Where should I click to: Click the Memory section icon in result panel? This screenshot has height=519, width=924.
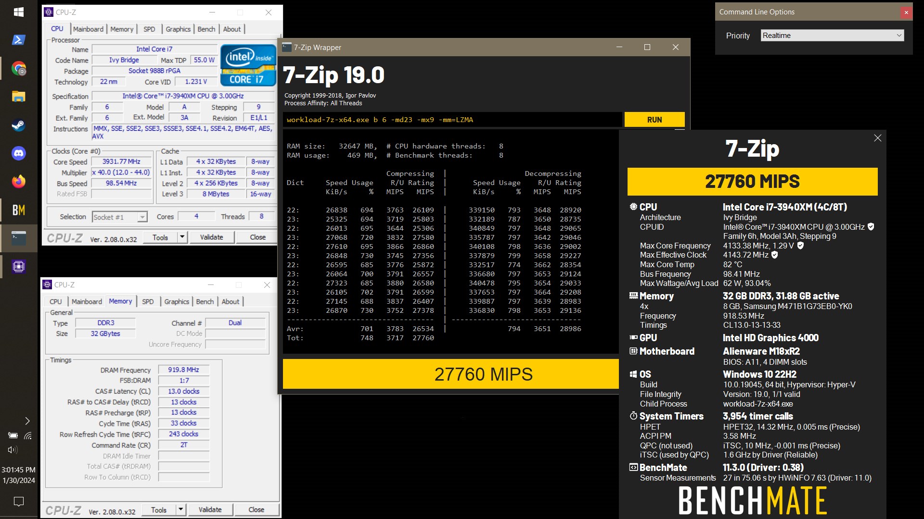point(633,296)
